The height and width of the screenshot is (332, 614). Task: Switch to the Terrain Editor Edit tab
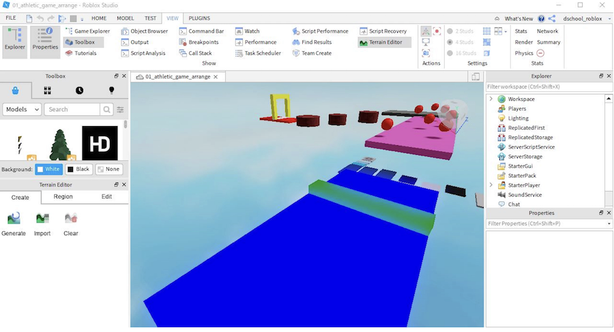tap(106, 196)
